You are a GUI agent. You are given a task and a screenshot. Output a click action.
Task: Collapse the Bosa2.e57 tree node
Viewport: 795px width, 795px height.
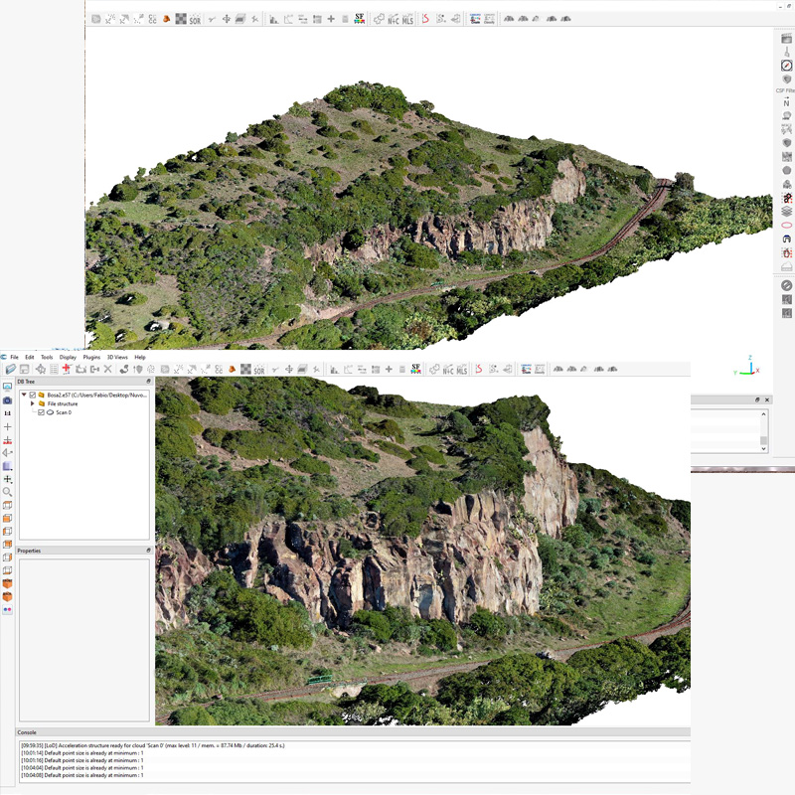[x=24, y=395]
